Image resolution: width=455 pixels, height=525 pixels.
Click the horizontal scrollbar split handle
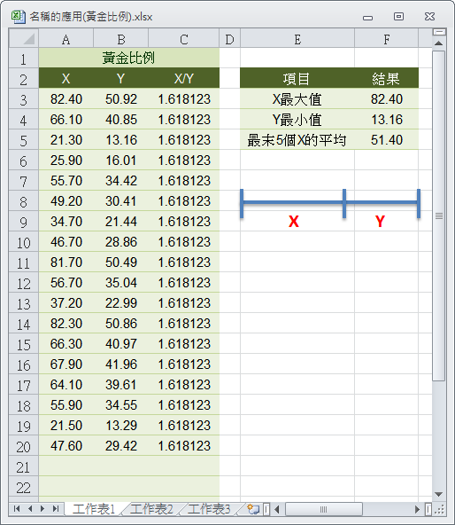(x=428, y=510)
